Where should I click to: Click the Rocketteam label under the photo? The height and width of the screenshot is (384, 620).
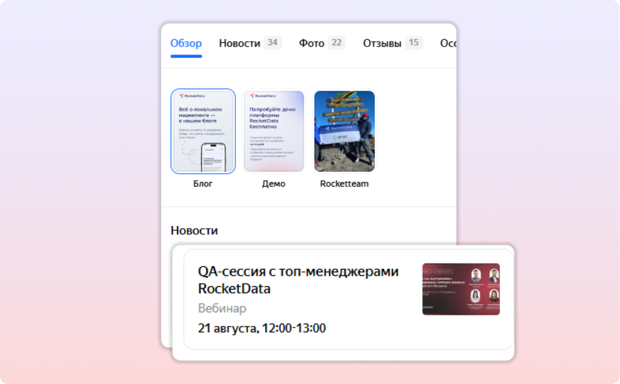(x=345, y=183)
